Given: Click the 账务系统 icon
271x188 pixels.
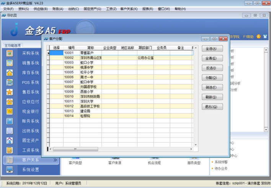Looking at the screenshot, I should (10, 121).
